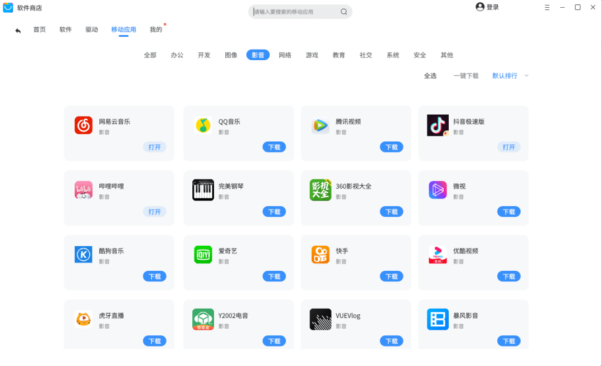Screen dimensions: 602x366
Task: Choose the 系统 category
Action: pyautogui.click(x=393, y=55)
